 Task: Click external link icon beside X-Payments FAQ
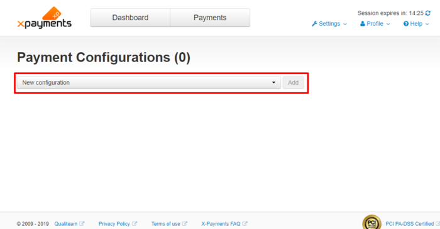[x=245, y=224]
